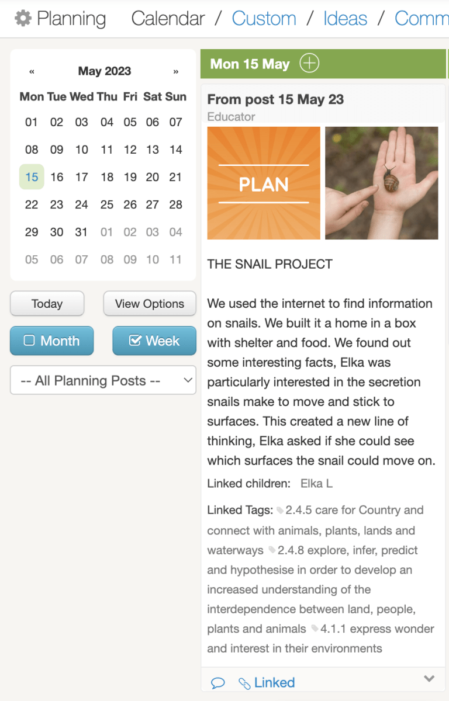Go to previous month with the left arrow
This screenshot has width=449, height=701.
pyautogui.click(x=32, y=71)
